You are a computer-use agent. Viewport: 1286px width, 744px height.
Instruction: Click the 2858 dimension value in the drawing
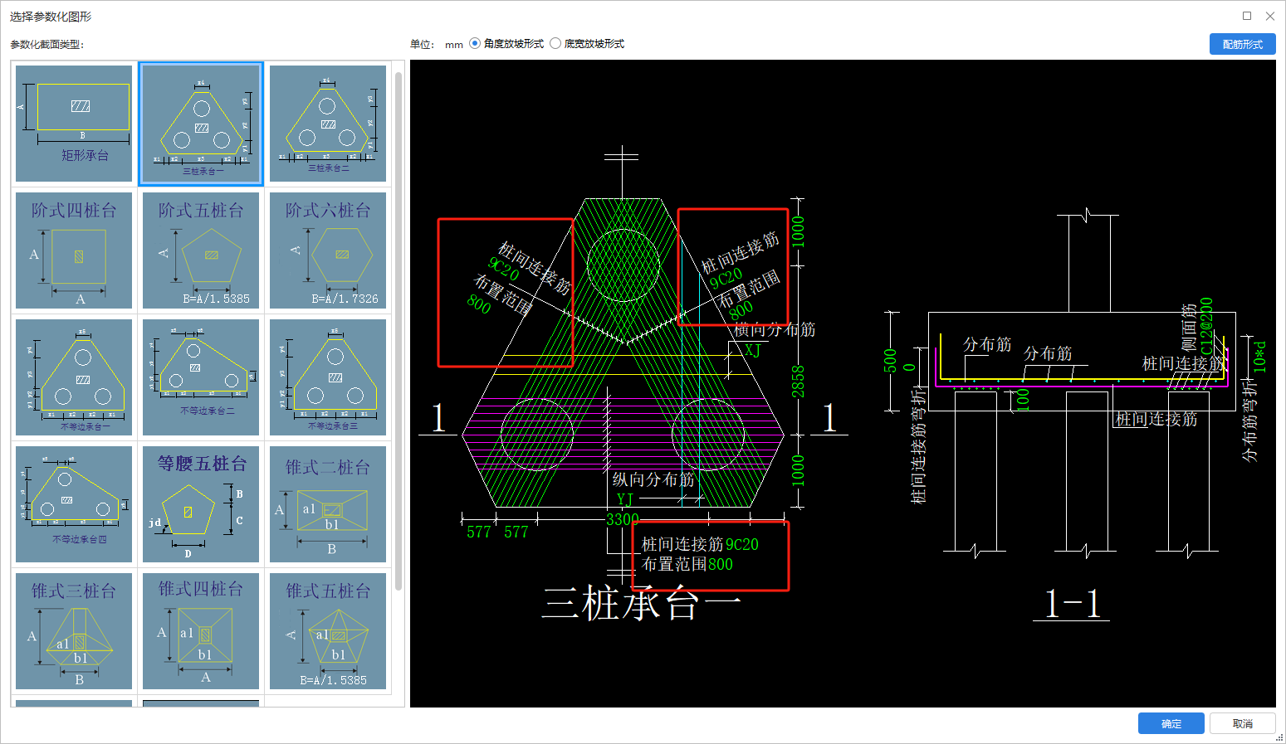(x=798, y=382)
